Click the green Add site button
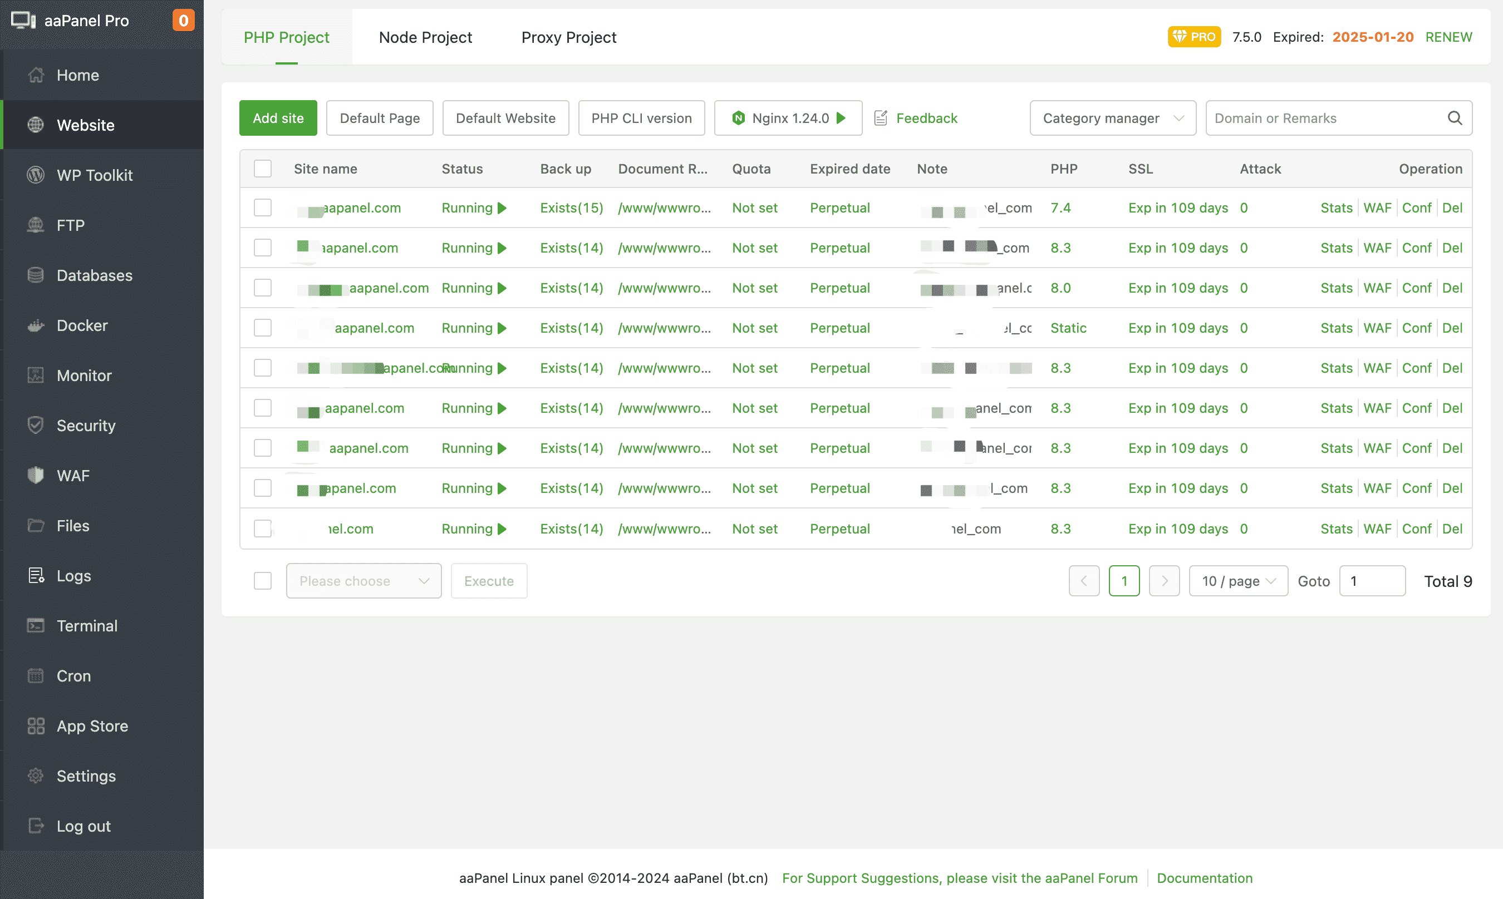Viewport: 1503px width, 899px height. click(278, 118)
